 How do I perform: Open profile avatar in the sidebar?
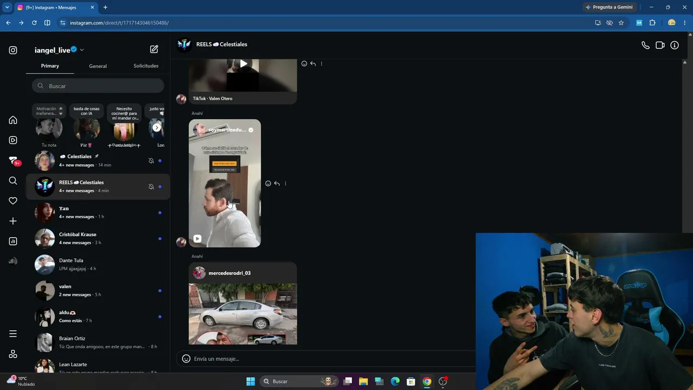click(13, 261)
